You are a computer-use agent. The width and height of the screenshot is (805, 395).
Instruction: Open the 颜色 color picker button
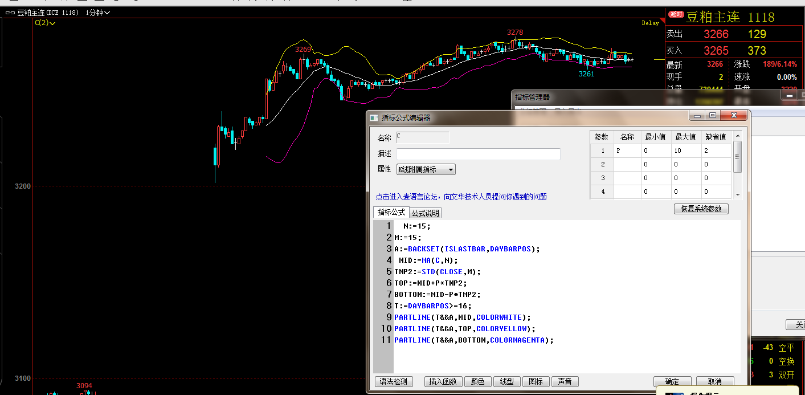click(477, 381)
